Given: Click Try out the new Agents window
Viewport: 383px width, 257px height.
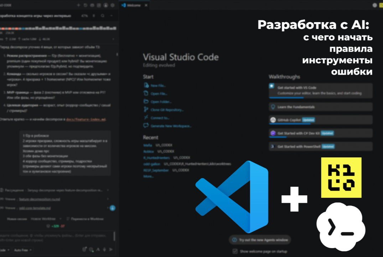Looking at the screenshot, I should pyautogui.click(x=260, y=240).
